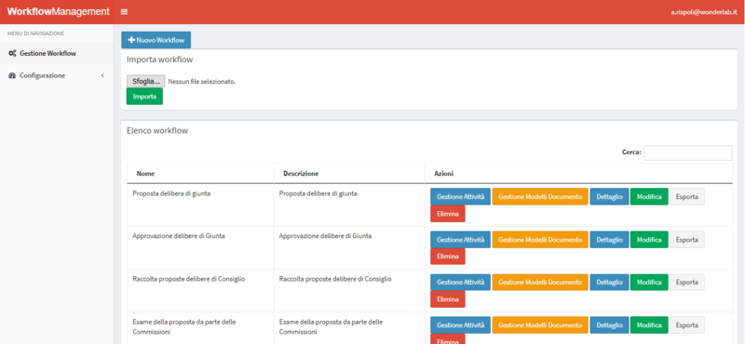
Task: Open Gestione Attività for Proposta delibera di giunta
Action: [x=460, y=196]
